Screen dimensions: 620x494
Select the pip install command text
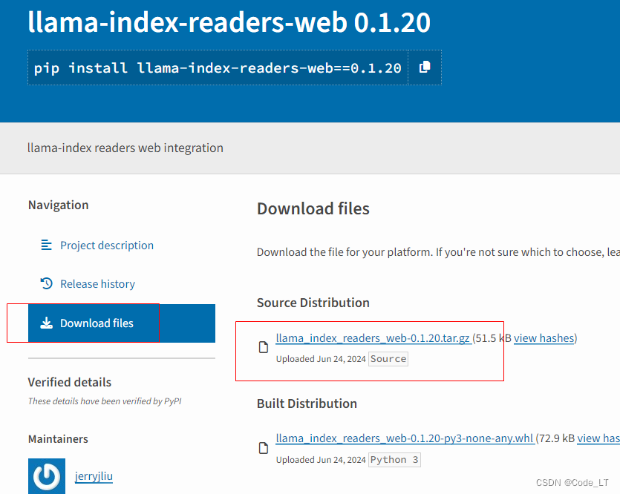click(x=218, y=68)
